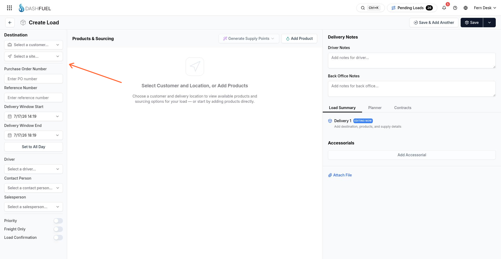Click the Delivery Window Start calendar icon
This screenshot has width=501, height=259.
tap(10, 116)
